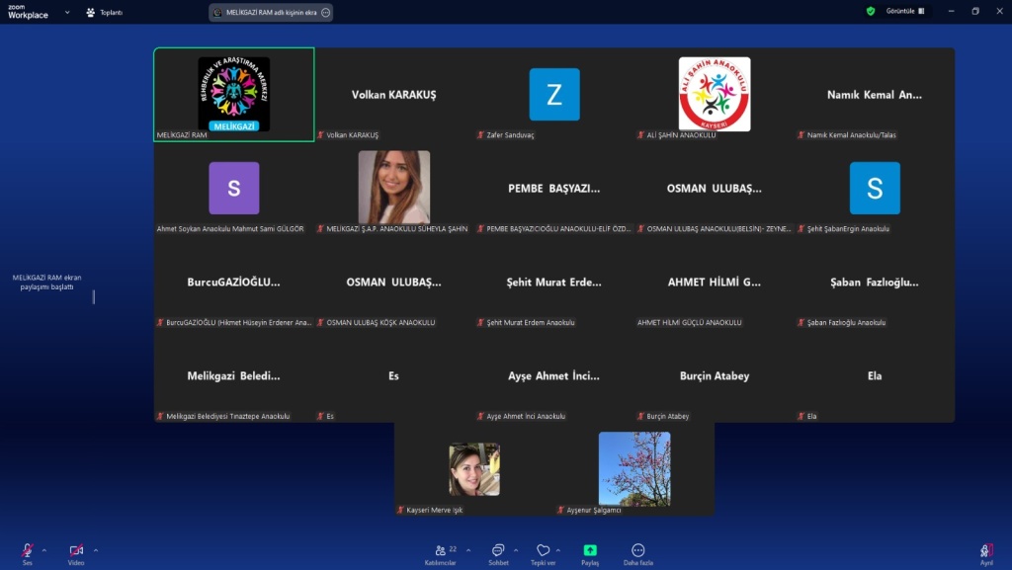Screen dimensions: 1012x570
Task: Expand video options arrow next to Video
Action: [95, 549]
